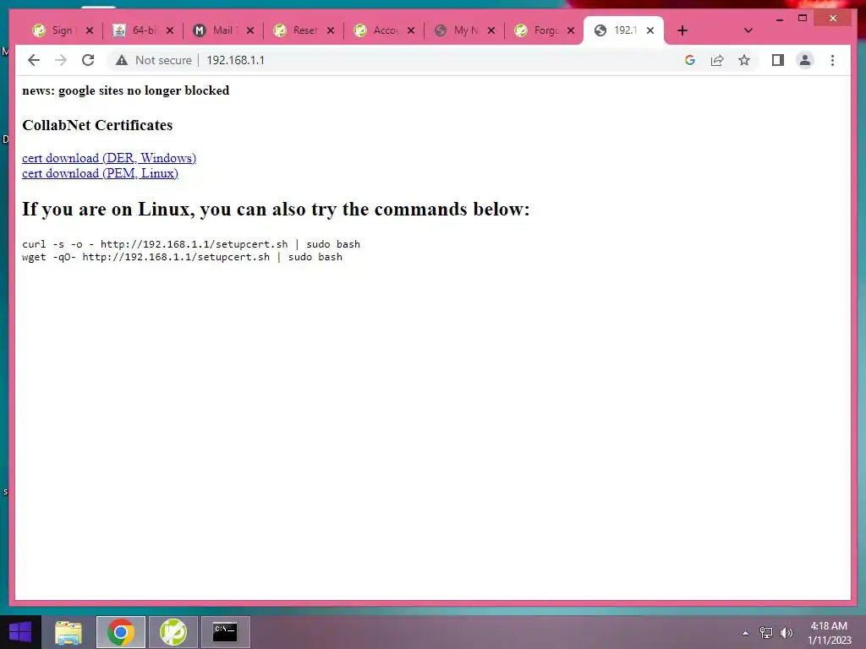Viewport: 866px width, 649px height.
Task: Open a new tab with plus button
Action: pos(682,30)
